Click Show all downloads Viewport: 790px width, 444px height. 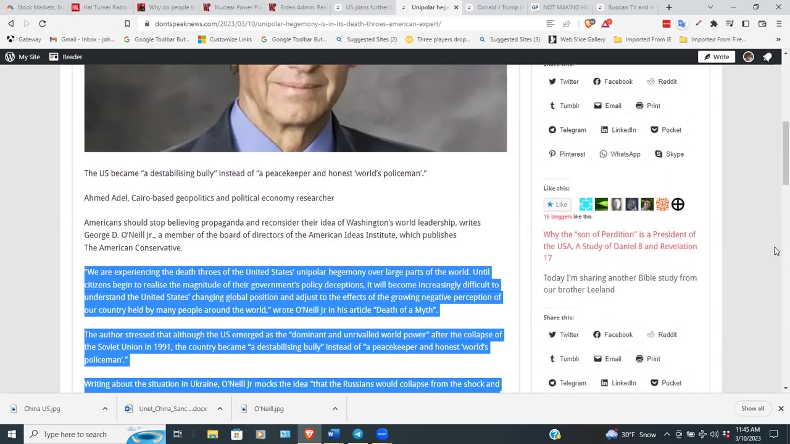pos(752,409)
